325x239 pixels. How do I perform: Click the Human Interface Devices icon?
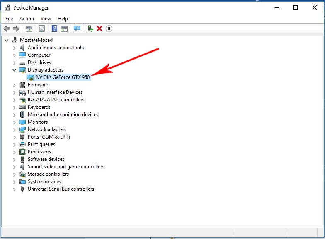(22, 93)
